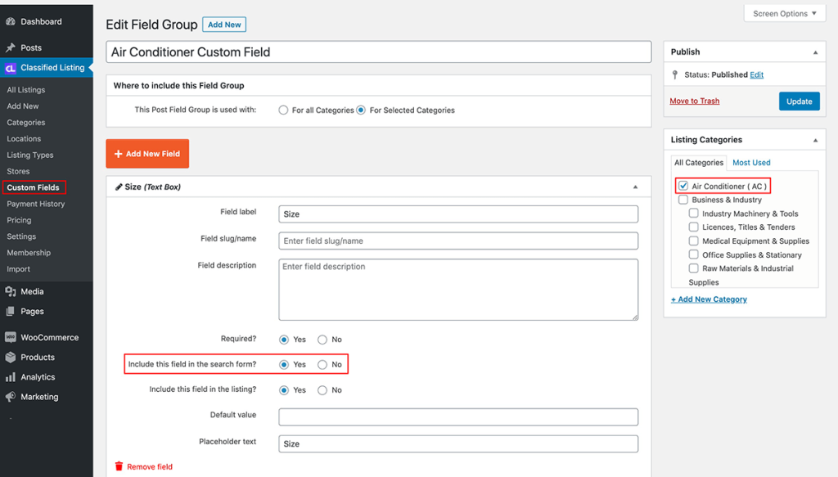Click the Pages icon in sidebar
Screen dimensions: 838x477
pyautogui.click(x=10, y=312)
